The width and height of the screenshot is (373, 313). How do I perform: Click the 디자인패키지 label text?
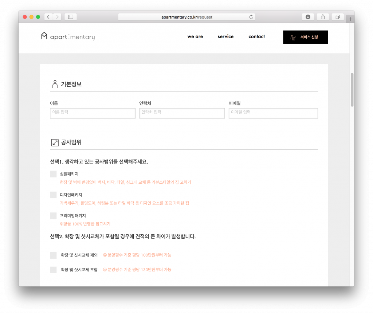[x=71, y=195]
